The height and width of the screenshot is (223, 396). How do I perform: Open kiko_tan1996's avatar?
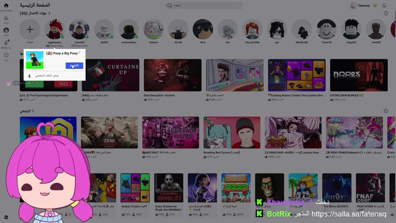point(252,29)
